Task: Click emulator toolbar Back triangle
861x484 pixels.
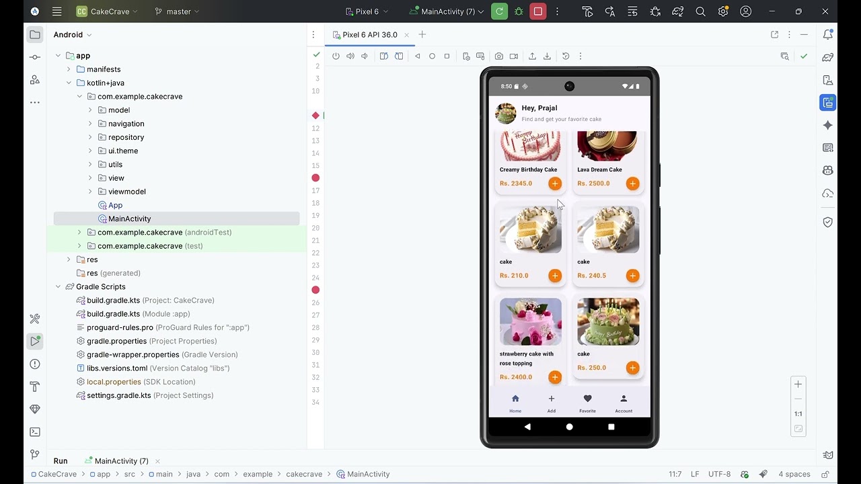Action: click(x=418, y=56)
